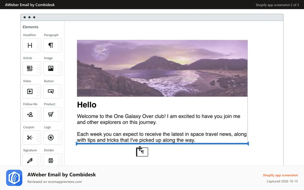Click the Headline label text
304x190 pixels.
[x=29, y=35]
